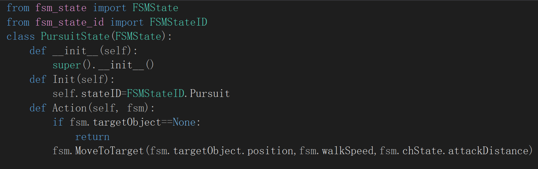
Task: Click the Action method name
Action: pos(70,108)
